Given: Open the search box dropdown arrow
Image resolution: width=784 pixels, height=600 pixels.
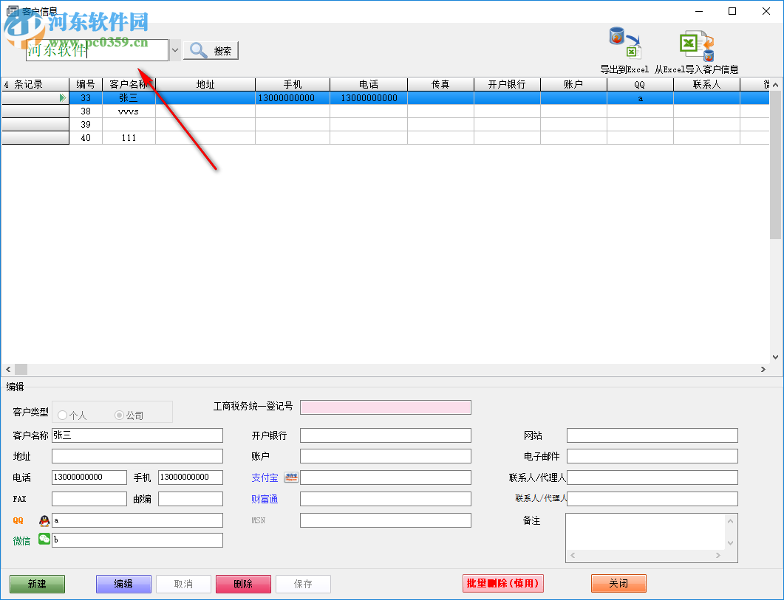Looking at the screenshot, I should click(x=175, y=50).
